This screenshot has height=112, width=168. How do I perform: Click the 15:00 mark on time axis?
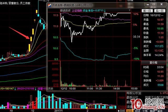(x=134, y=89)
